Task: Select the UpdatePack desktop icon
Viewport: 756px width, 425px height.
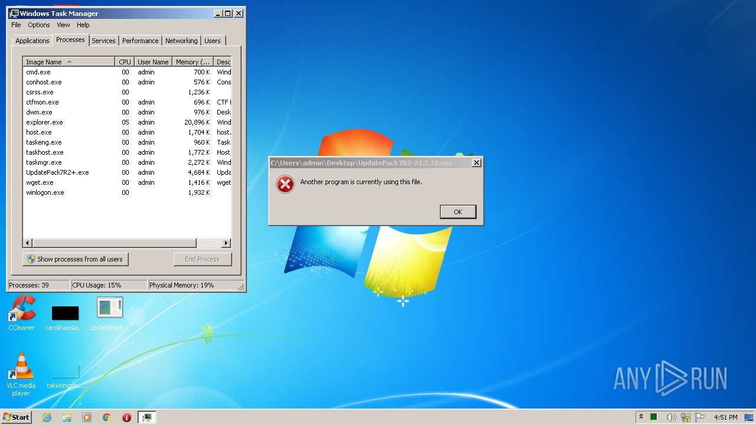Action: (110, 313)
